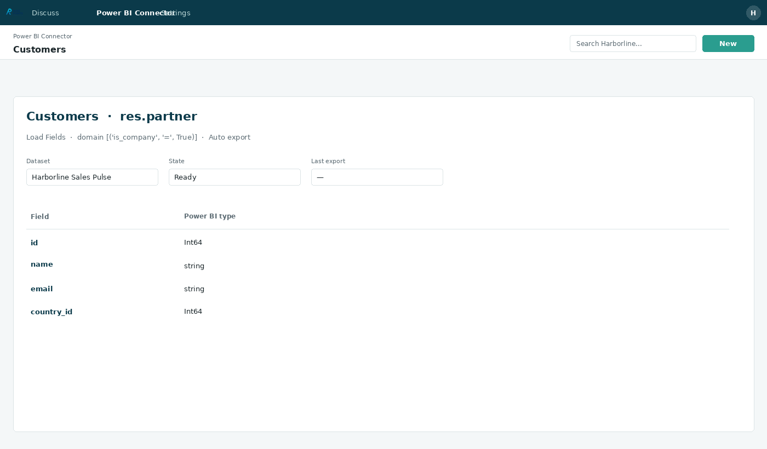Click the Customers page heading
The height and width of the screenshot is (449, 767).
tap(39, 49)
